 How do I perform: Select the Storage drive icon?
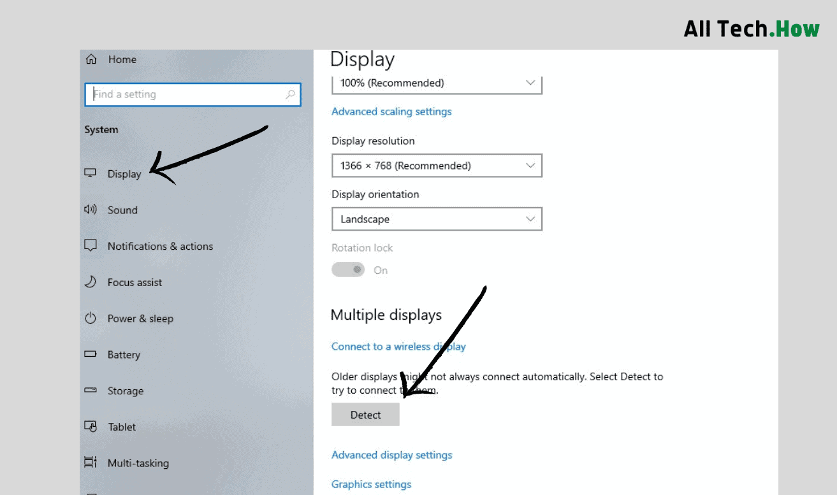coord(90,391)
